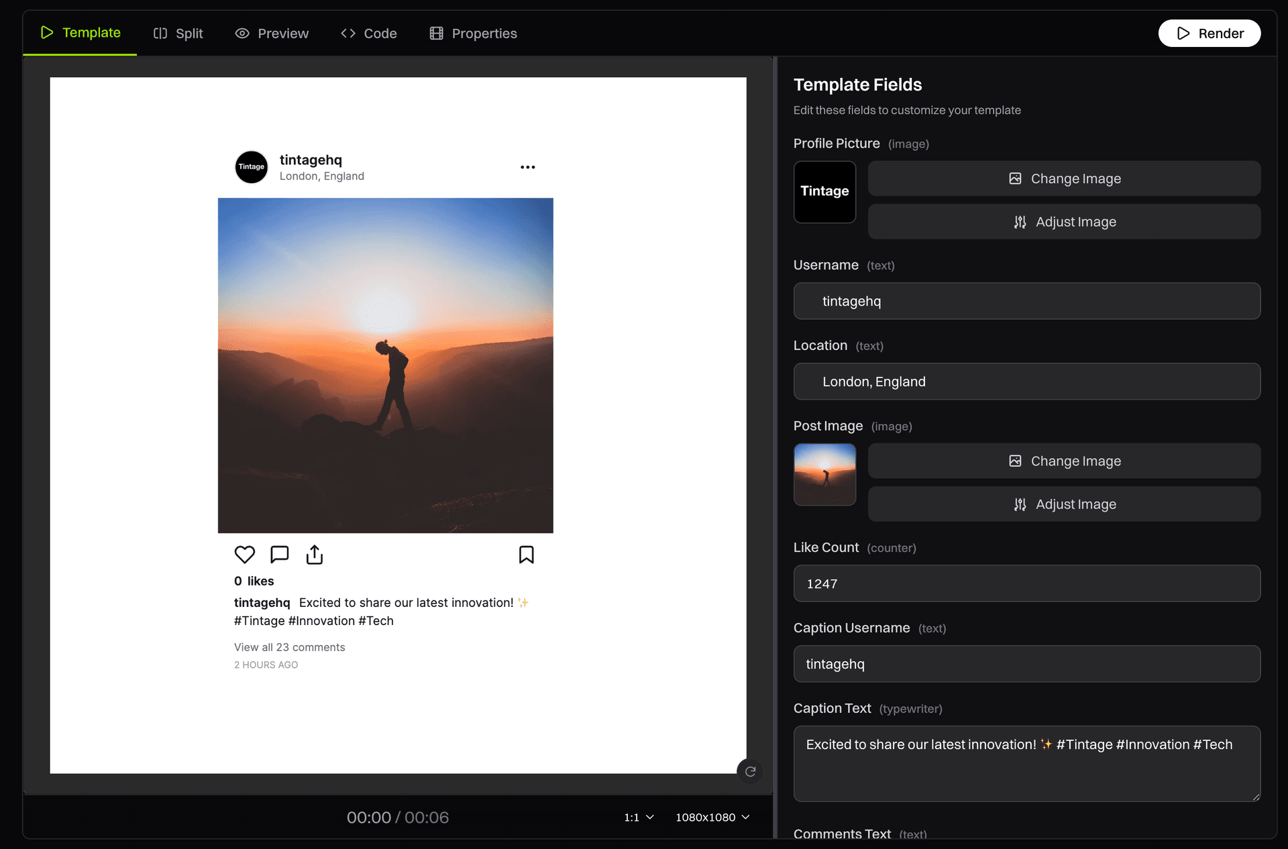1288x849 pixels.
Task: Open the Preview tab
Action: click(x=272, y=33)
